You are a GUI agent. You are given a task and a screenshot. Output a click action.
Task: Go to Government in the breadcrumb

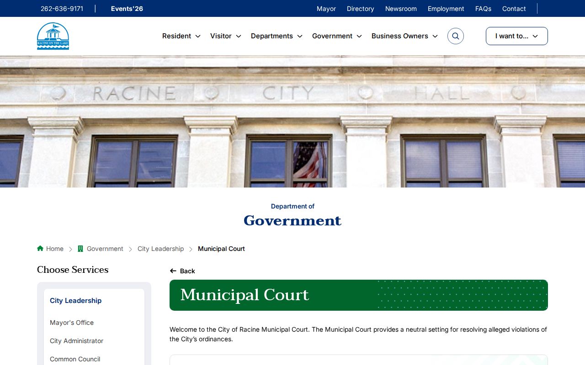(x=105, y=249)
